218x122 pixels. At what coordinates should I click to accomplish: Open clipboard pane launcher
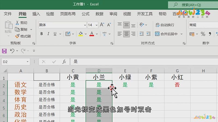click(x=34, y=43)
